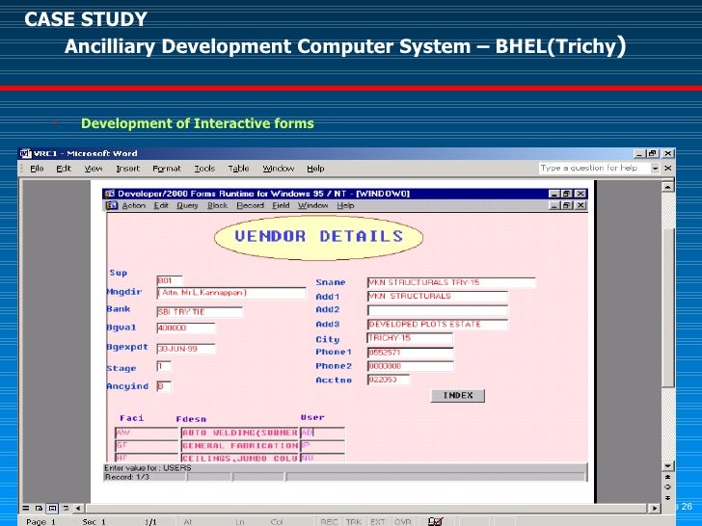Click the Mngdir field with Mr.L.Kannappan
This screenshot has width=702, height=526.
point(231,293)
